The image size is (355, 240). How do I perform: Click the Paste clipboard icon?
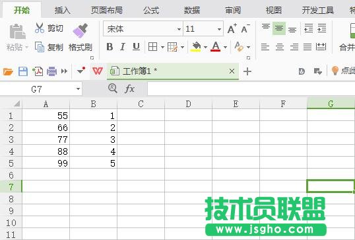point(17,32)
